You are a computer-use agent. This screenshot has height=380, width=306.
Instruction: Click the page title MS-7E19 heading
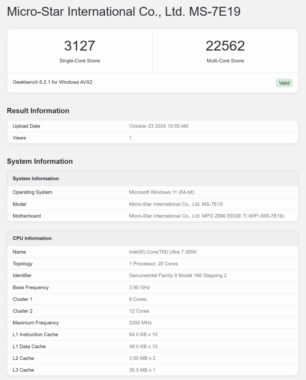(x=124, y=12)
